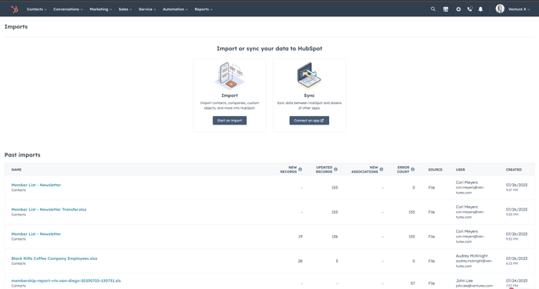Click Import or sync your data heading
This screenshot has width=539, height=289.
[x=269, y=49]
